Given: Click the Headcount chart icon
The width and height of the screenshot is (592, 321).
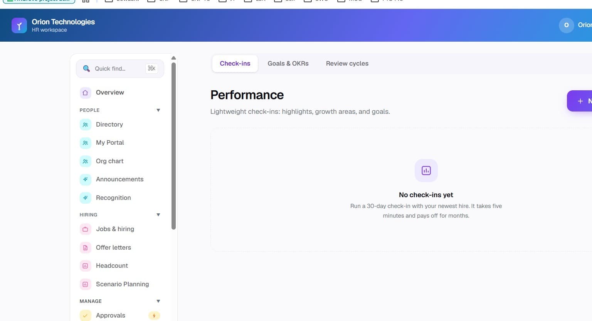Looking at the screenshot, I should pyautogui.click(x=85, y=266).
